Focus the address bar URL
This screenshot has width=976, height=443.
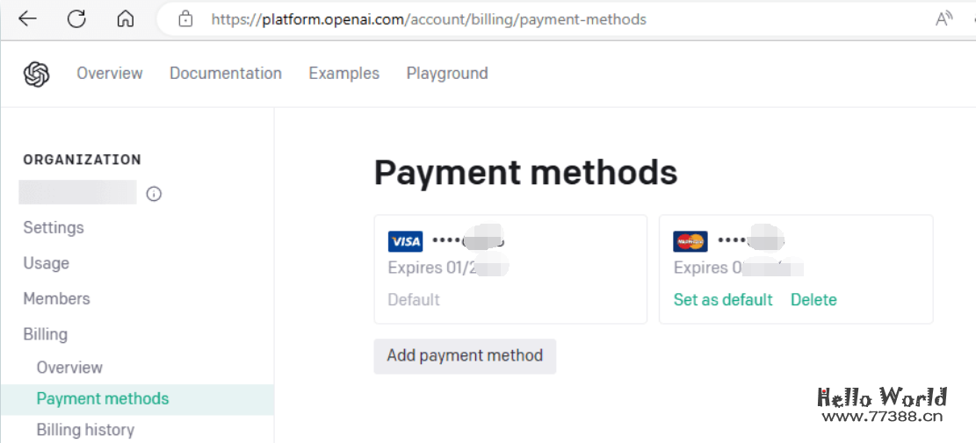point(429,19)
